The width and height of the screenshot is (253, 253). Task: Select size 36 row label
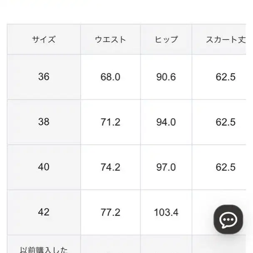(x=44, y=77)
